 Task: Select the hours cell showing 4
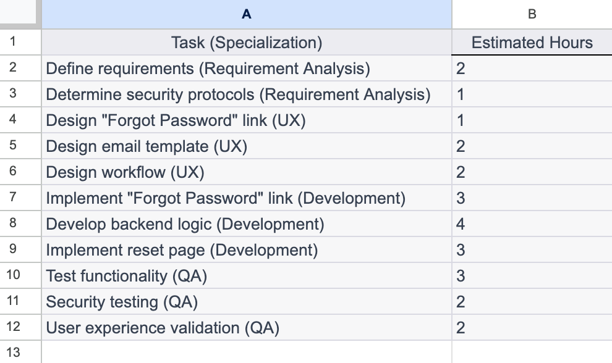point(530,224)
